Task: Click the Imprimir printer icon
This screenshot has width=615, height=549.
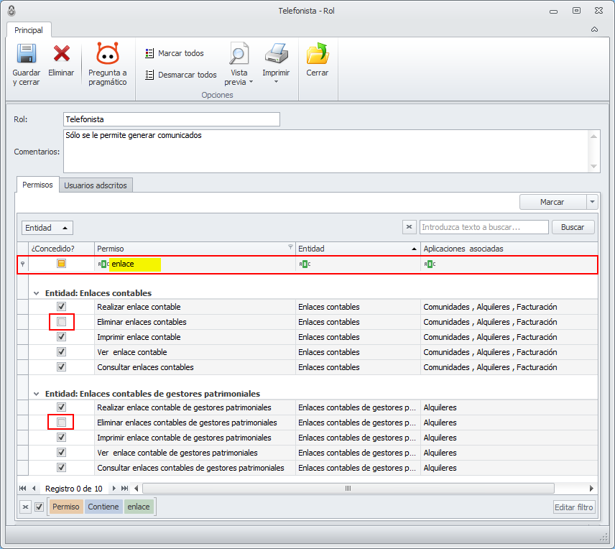Action: [x=276, y=53]
